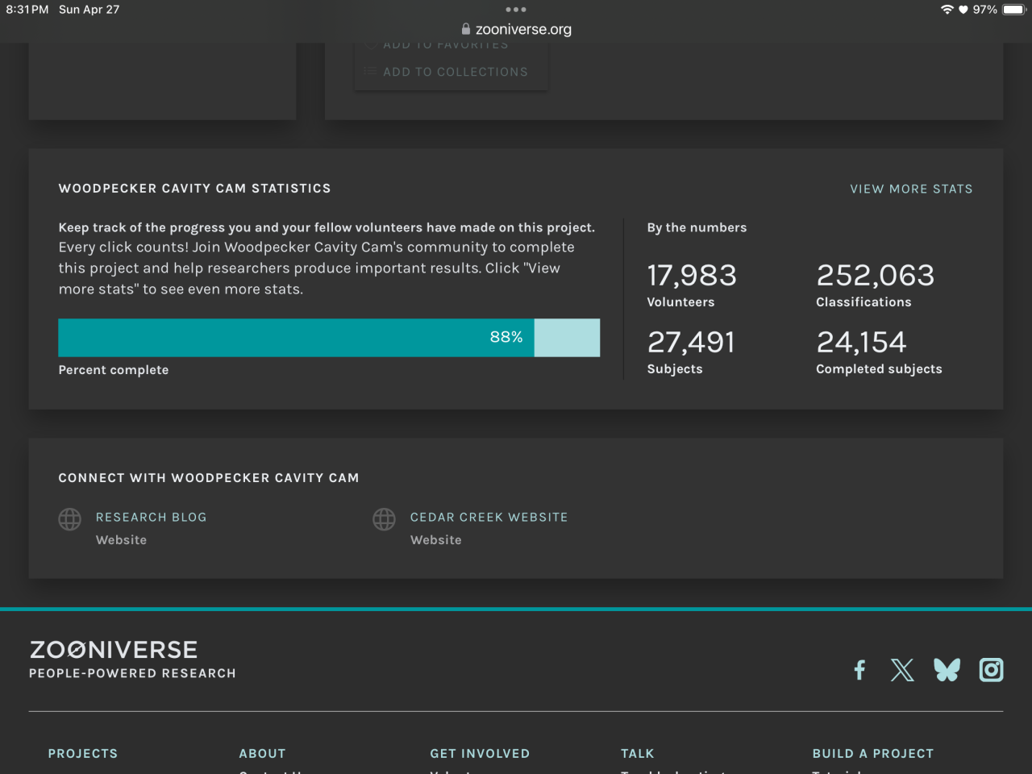The height and width of the screenshot is (774, 1032).
Task: Open the Projects footer menu item
Action: pyautogui.click(x=83, y=753)
